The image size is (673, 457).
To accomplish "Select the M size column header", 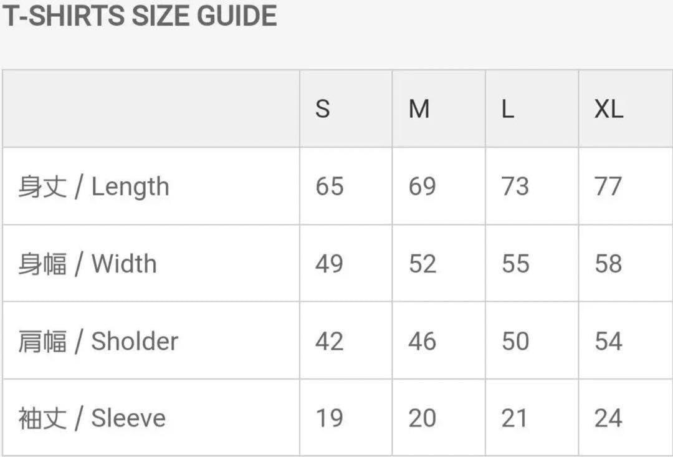I will point(419,109).
